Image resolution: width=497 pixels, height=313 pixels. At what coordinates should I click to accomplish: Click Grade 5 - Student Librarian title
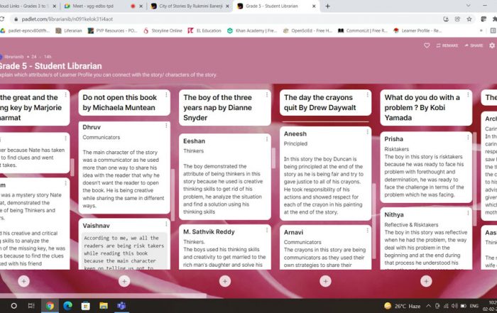tap(50, 66)
